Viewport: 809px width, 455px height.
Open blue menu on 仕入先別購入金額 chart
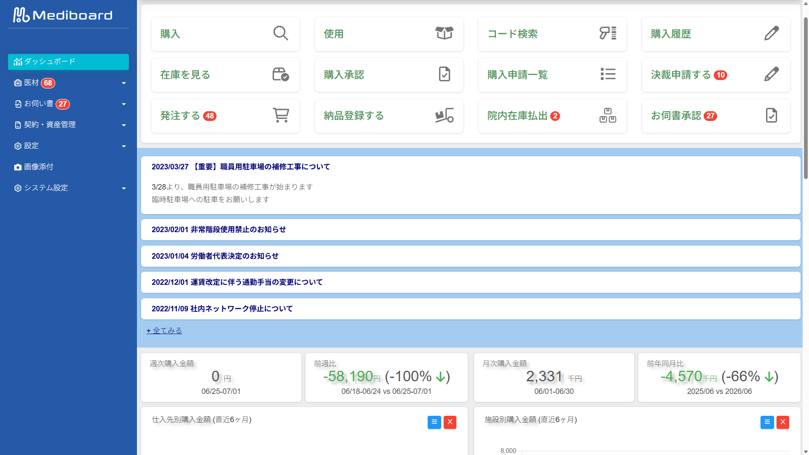tap(434, 422)
